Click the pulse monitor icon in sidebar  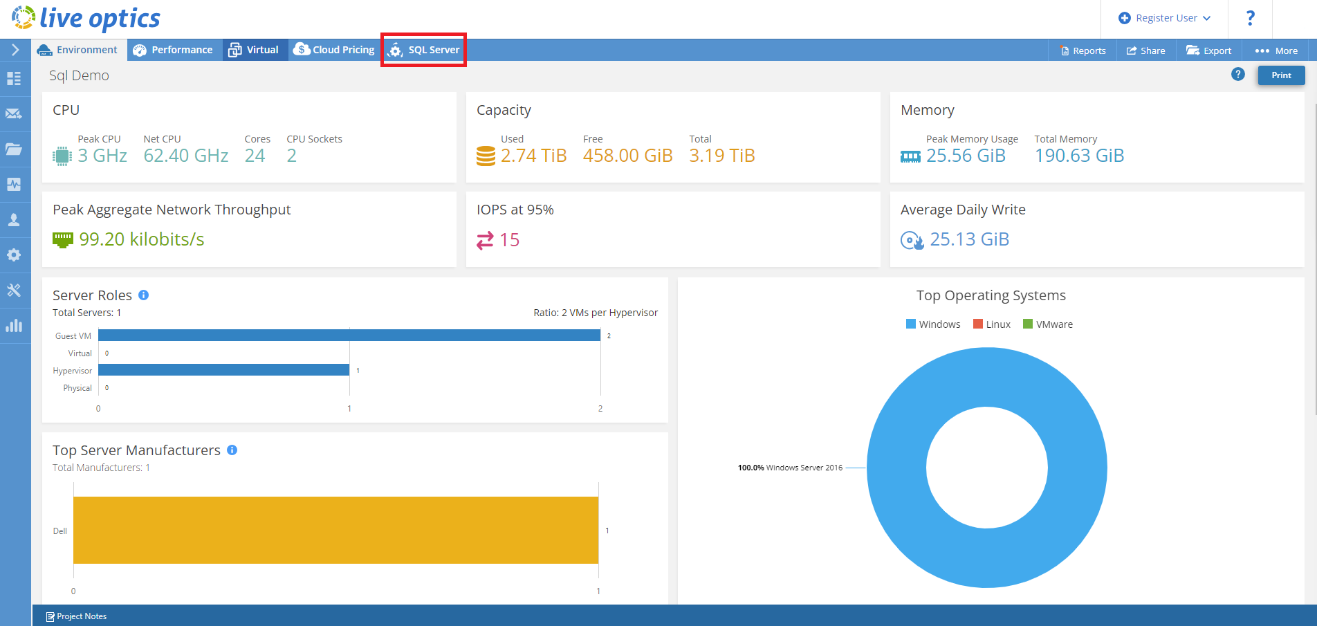point(14,185)
